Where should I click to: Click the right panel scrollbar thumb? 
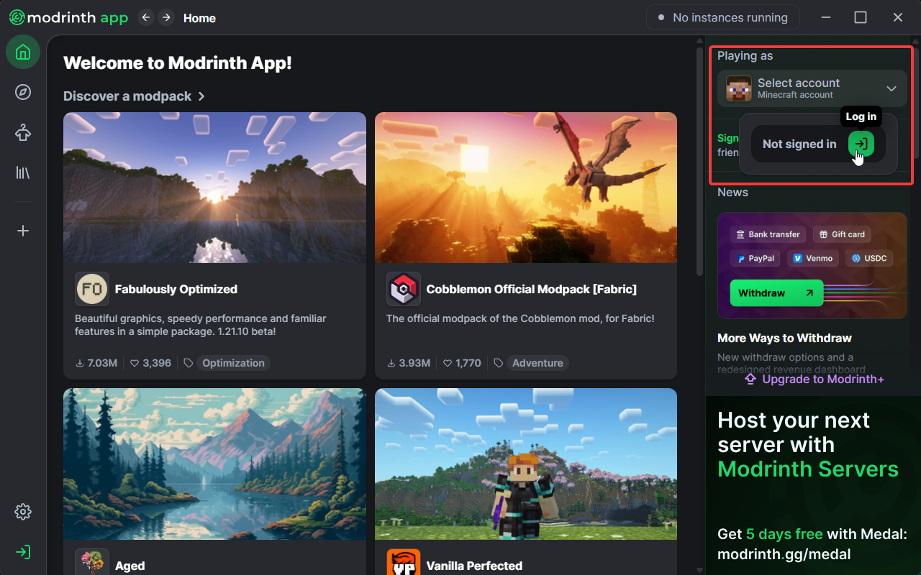pos(917,102)
